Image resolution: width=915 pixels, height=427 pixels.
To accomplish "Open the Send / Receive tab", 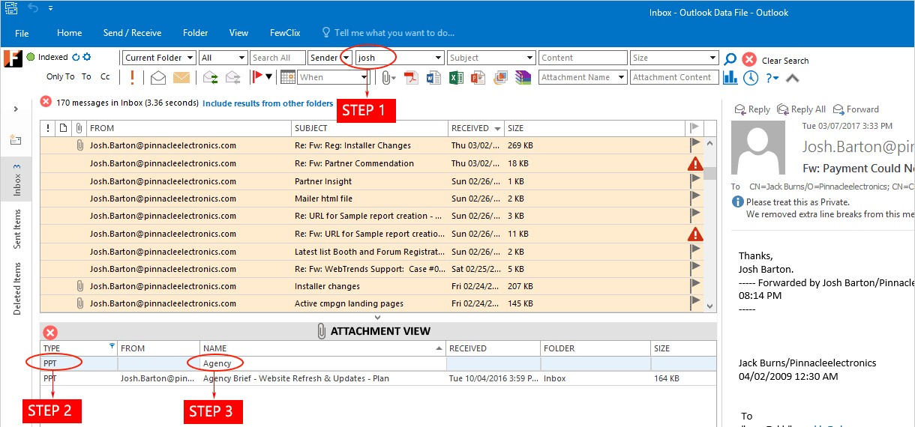I will tap(132, 33).
